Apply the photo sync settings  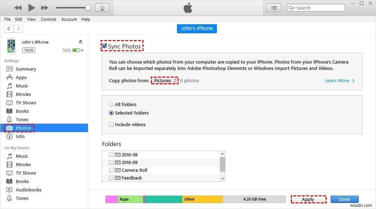point(308,199)
